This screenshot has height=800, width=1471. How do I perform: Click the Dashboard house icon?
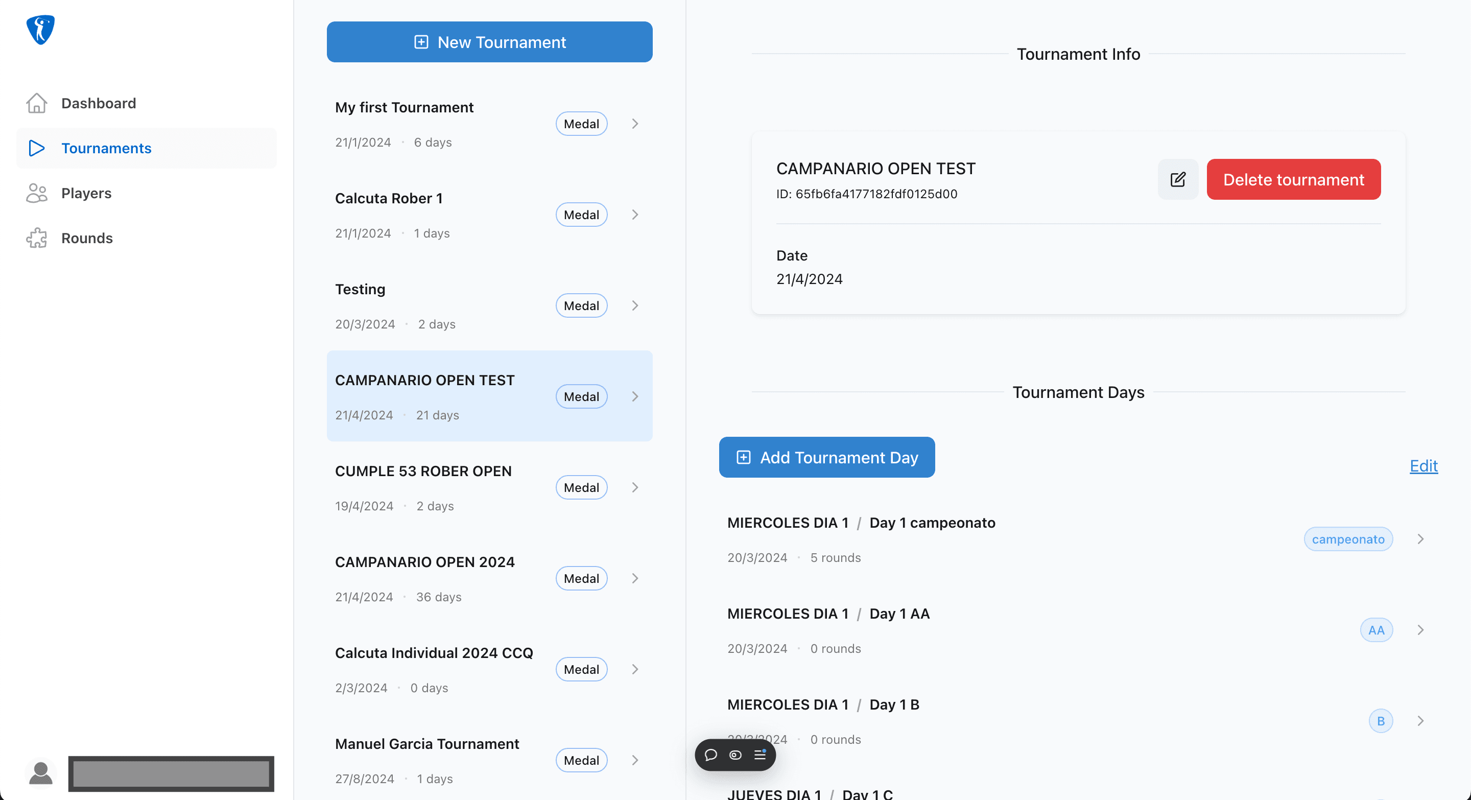[x=37, y=103]
